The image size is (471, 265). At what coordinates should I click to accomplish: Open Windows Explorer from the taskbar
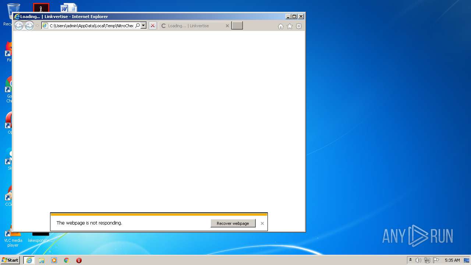coord(42,260)
